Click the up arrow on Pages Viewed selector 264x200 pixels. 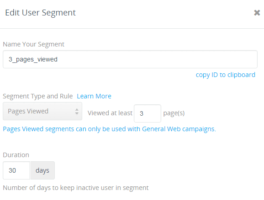click(77, 110)
